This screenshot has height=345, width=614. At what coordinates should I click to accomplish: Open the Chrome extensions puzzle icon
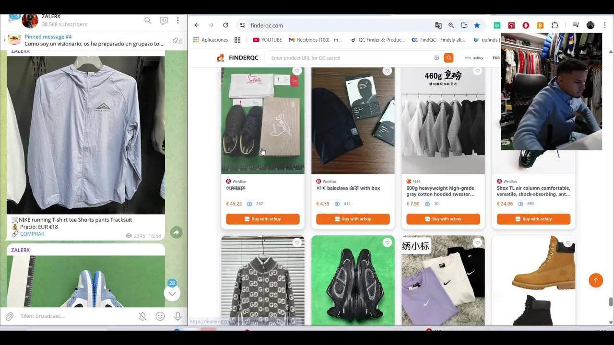tap(555, 25)
